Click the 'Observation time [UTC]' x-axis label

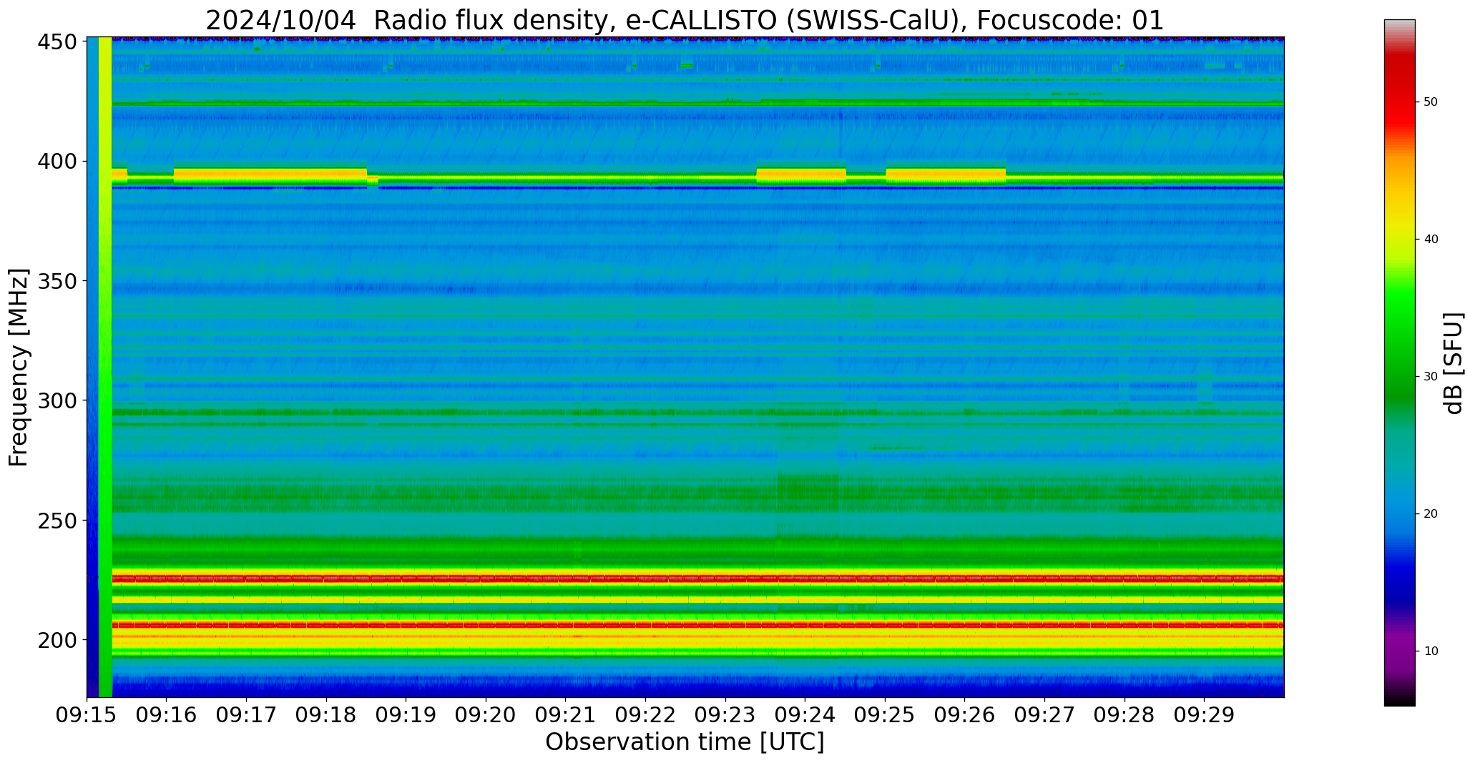(x=685, y=742)
